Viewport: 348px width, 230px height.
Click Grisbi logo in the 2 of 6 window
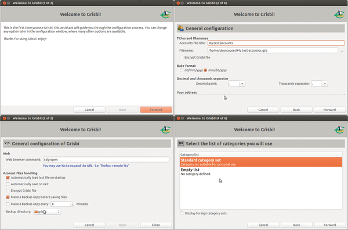click(339, 15)
